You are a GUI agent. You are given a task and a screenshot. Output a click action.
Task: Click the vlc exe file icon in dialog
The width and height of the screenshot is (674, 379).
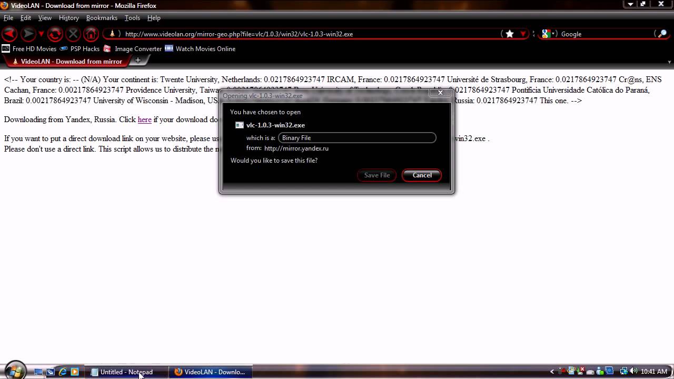239,125
